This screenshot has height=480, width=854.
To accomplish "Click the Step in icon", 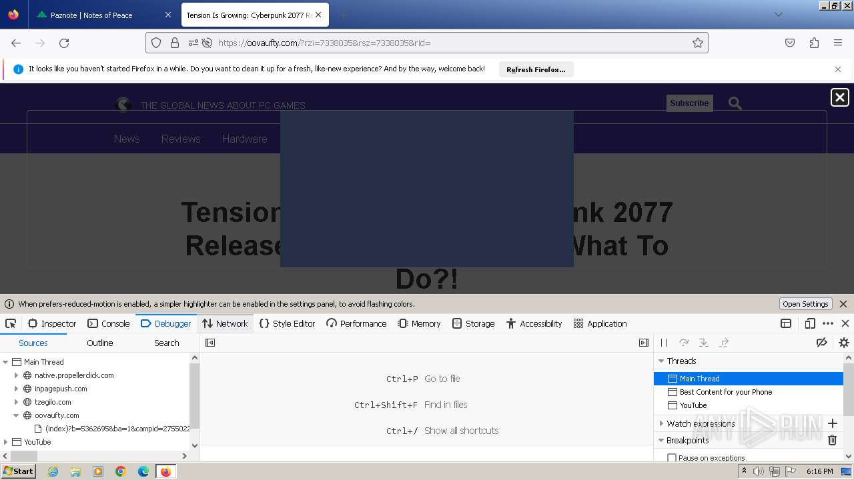I will point(704,343).
